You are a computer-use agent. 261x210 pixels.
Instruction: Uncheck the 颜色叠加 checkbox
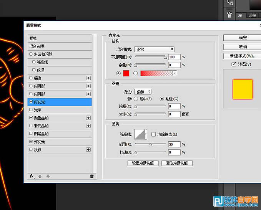pos(31,117)
